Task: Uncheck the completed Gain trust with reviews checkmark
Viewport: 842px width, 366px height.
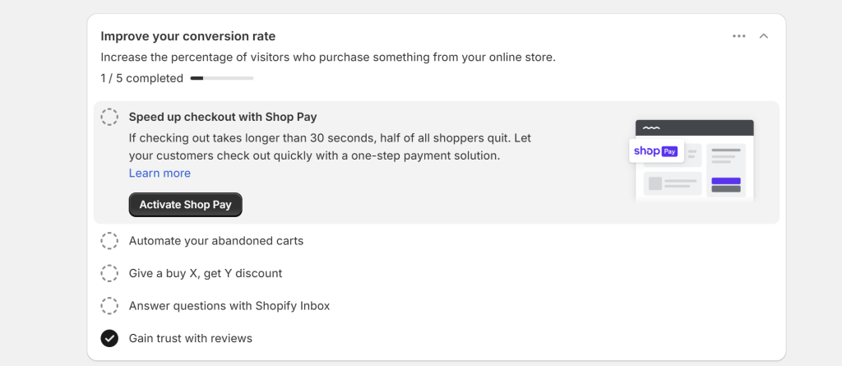Action: click(x=109, y=339)
